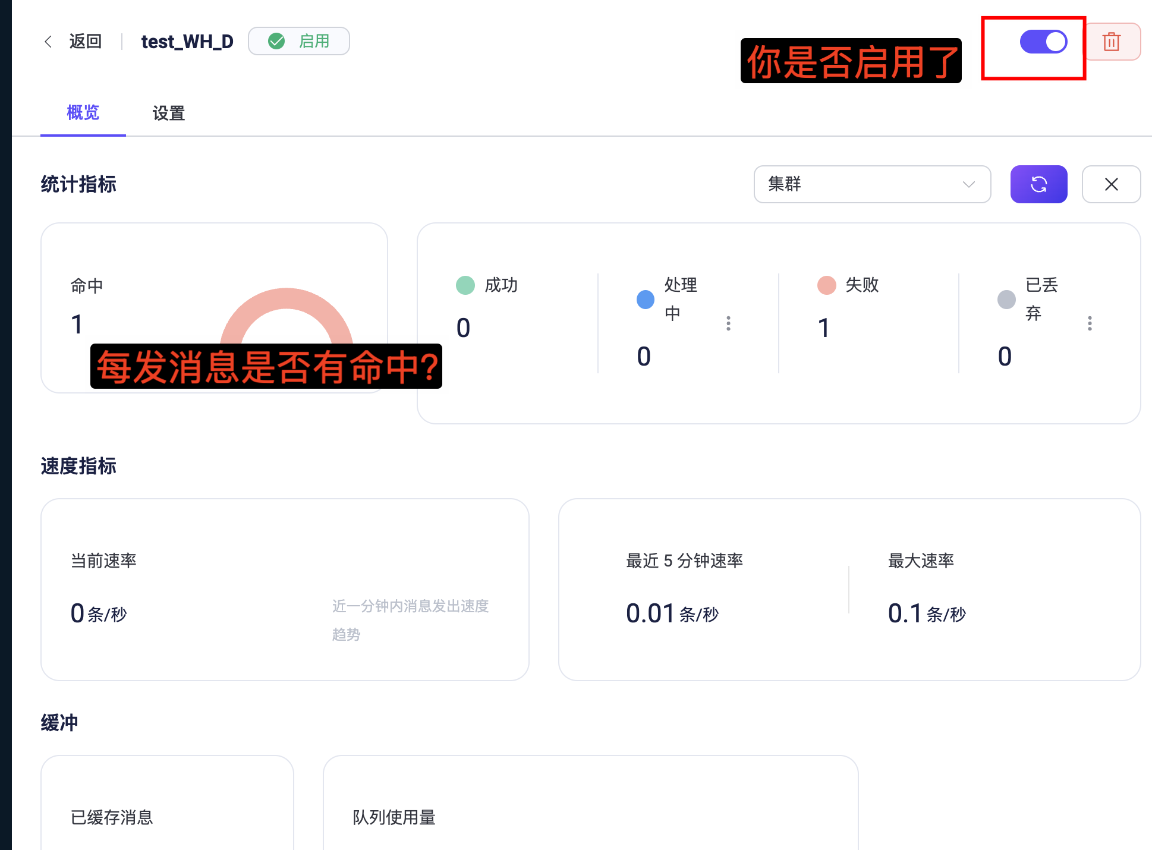1152x850 pixels.
Task: Switch to the 设置 tab
Action: (169, 113)
